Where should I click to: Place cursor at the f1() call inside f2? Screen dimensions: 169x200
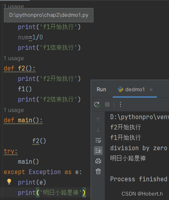[25, 89]
